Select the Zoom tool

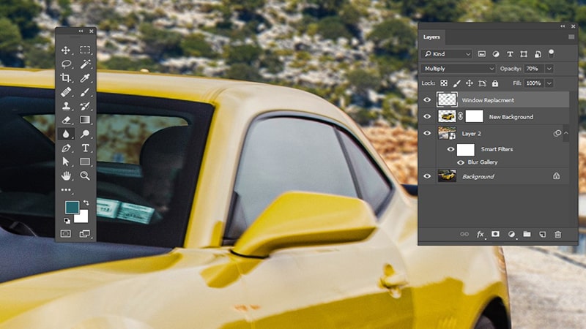85,175
